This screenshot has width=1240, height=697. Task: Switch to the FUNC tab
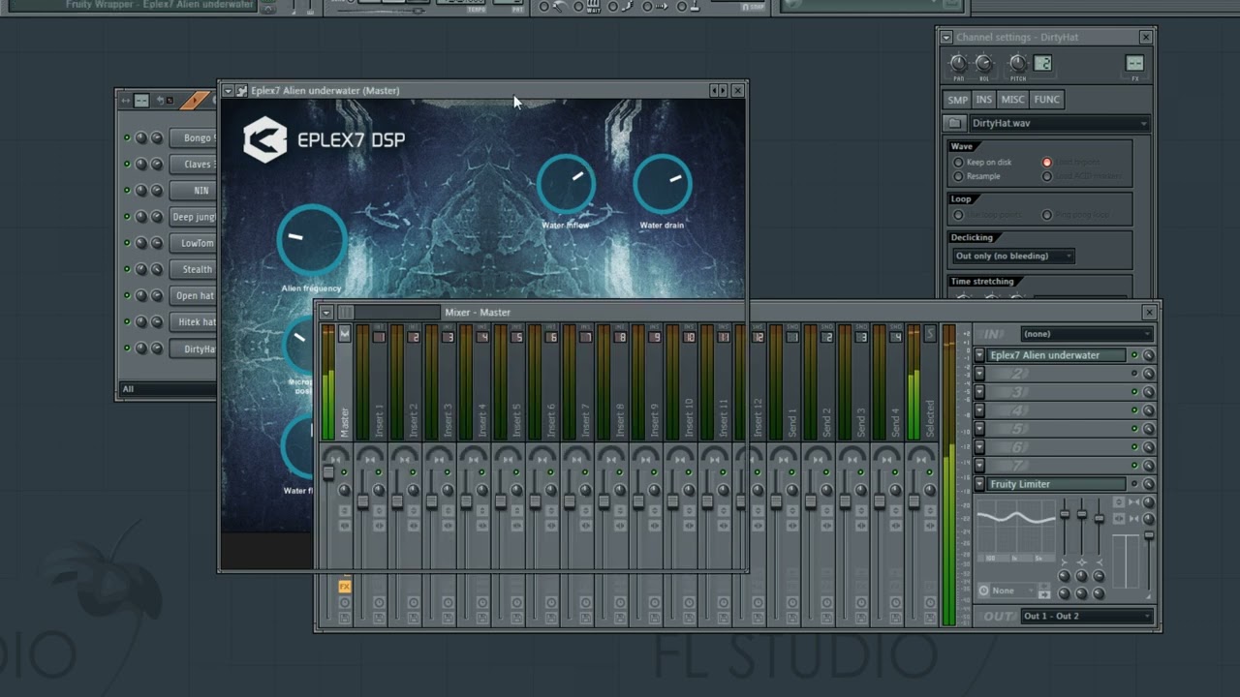(1046, 100)
